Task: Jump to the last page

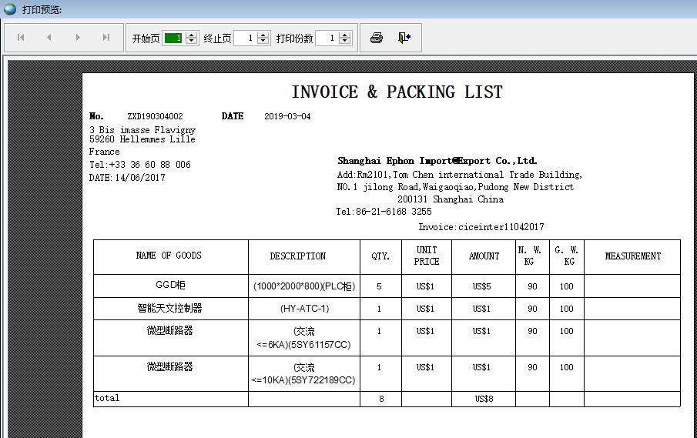Action: point(106,38)
